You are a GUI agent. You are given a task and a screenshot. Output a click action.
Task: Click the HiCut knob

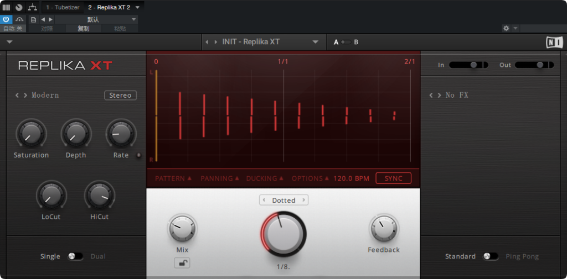pos(100,196)
